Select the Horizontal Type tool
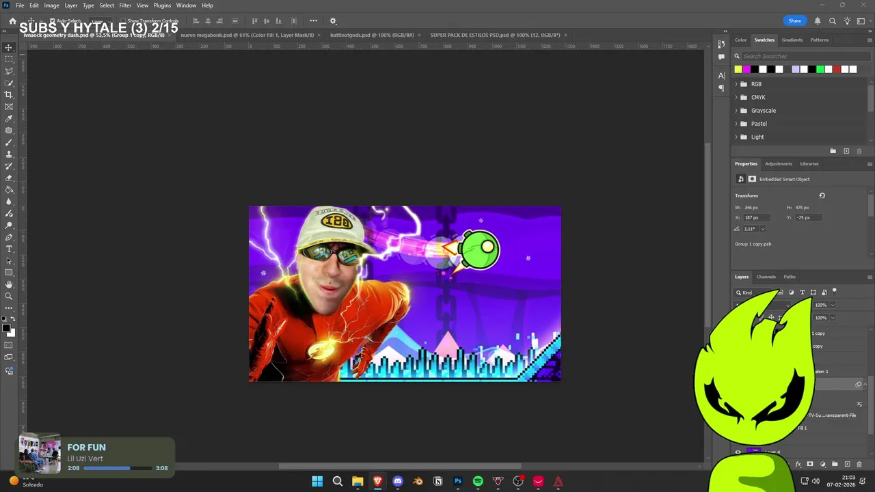 tap(9, 249)
